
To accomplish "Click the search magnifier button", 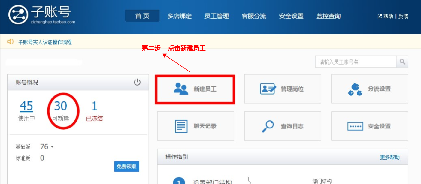I will 402,62.
